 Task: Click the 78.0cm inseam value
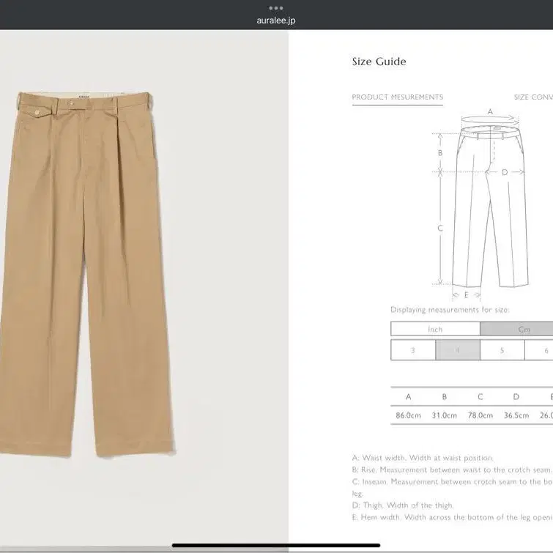click(x=480, y=415)
